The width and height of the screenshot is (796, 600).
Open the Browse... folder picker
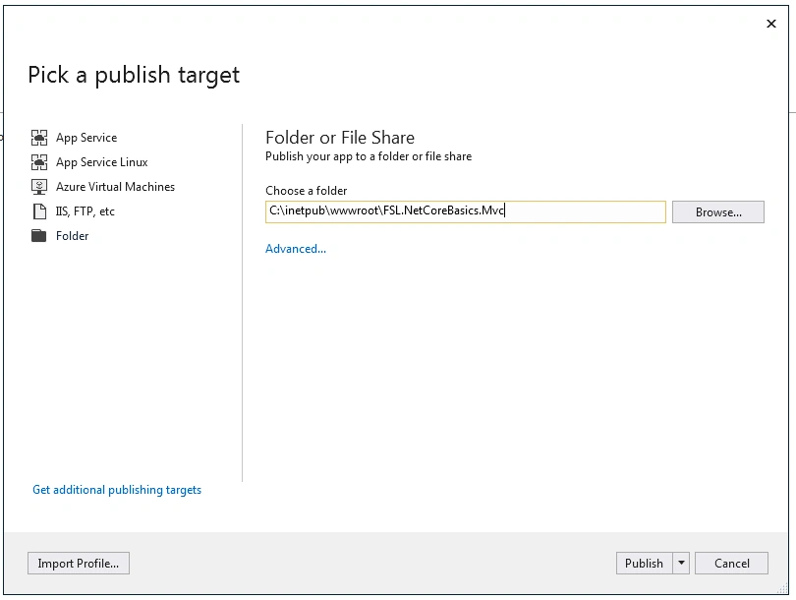[x=717, y=211]
